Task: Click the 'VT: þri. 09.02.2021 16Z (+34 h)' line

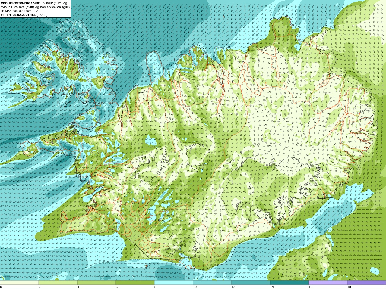Action: coord(24,15)
